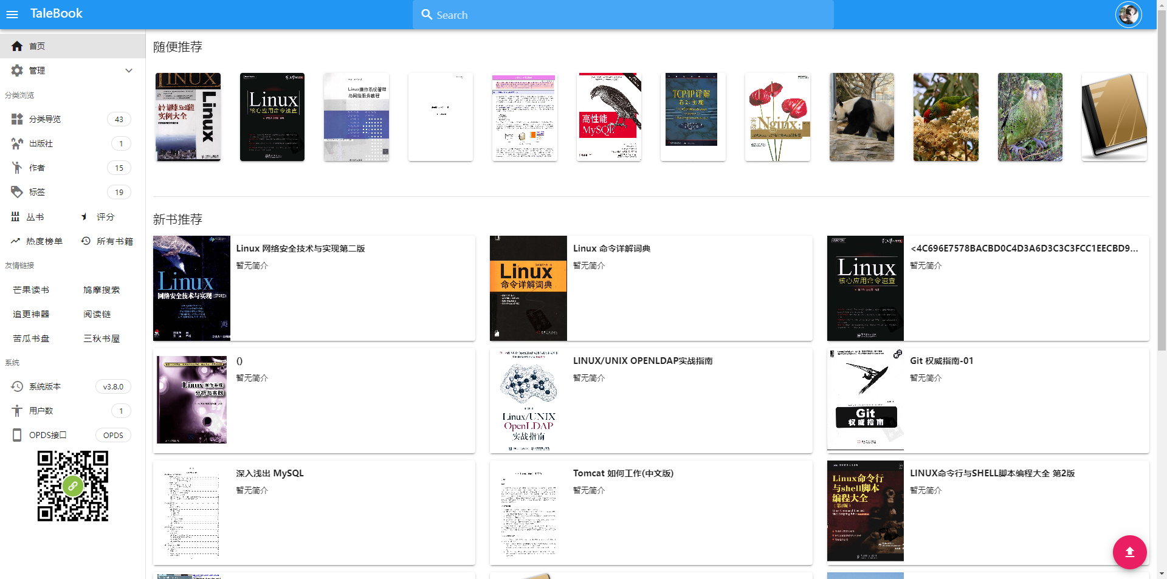Open 首页 menu item
This screenshot has width=1167, height=579.
click(73, 46)
